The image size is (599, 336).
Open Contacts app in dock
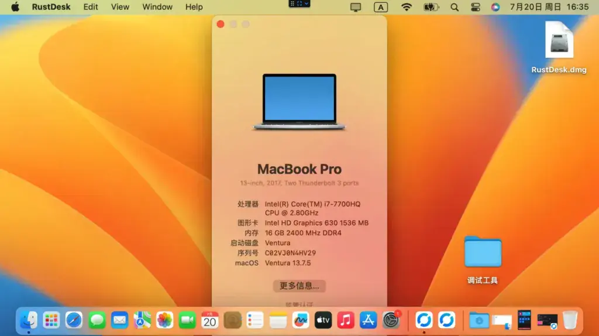click(x=232, y=320)
